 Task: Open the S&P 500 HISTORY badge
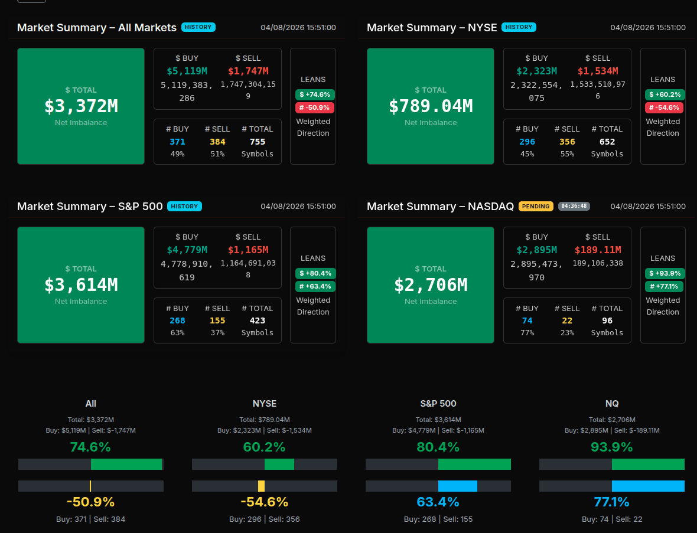tap(184, 207)
